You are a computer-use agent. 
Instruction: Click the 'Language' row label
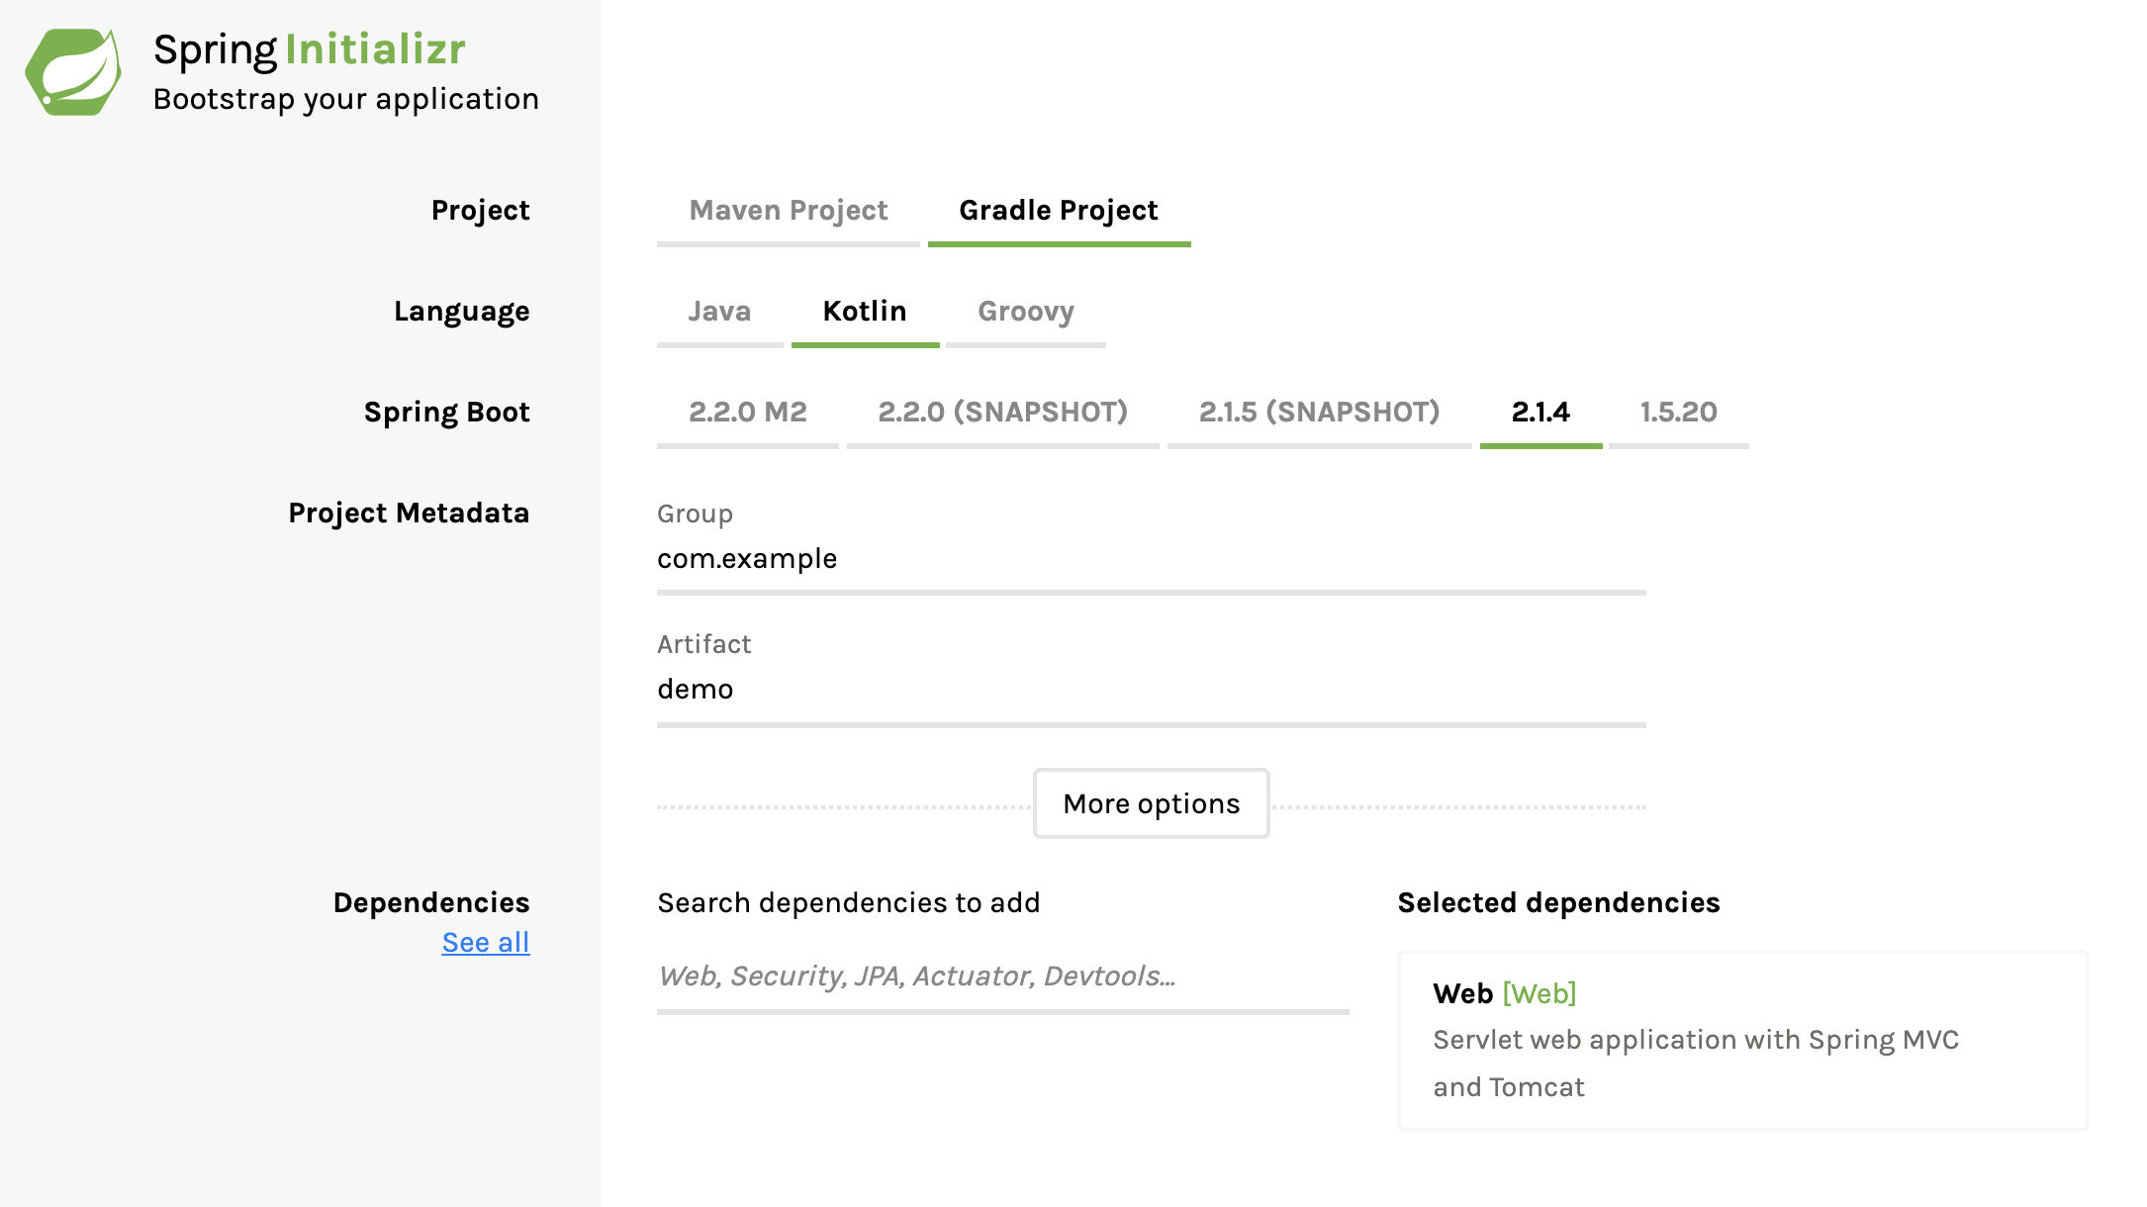[x=462, y=312]
